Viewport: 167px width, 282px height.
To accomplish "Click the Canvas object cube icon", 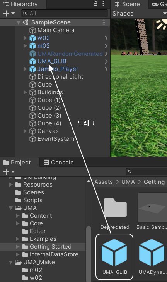I will point(32,131).
